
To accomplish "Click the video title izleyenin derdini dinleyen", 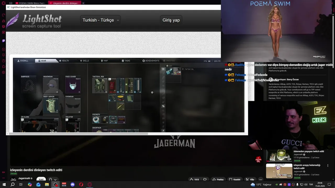I will click(x=36, y=170).
